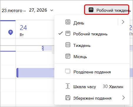This screenshot has height=107, width=133.
Task: Click the checkmark beside Робочий тиждень
Action: 61,33
